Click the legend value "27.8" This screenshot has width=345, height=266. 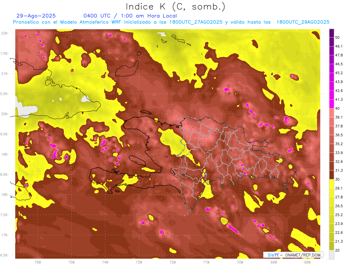point(339,197)
